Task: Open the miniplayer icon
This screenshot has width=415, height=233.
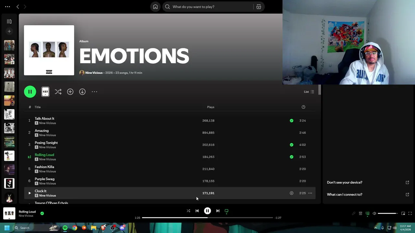Action: (x=403, y=214)
